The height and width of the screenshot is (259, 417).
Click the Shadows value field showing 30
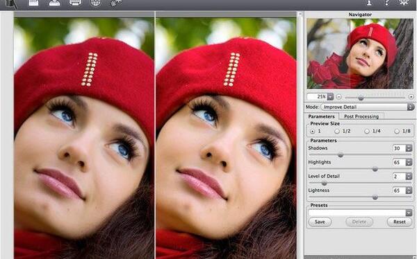coord(399,148)
